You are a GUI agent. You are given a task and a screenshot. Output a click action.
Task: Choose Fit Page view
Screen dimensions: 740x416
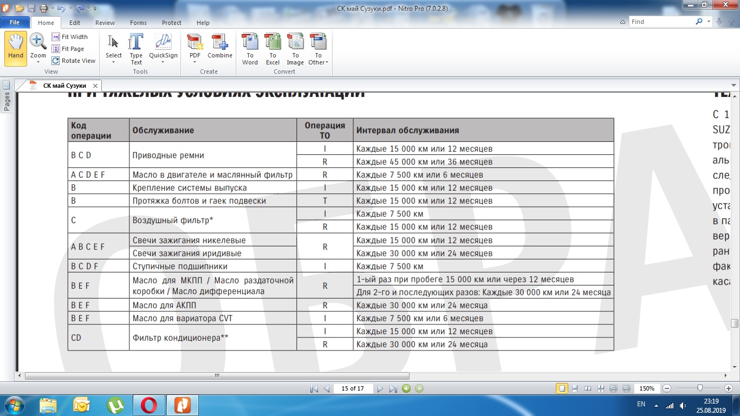tap(68, 49)
